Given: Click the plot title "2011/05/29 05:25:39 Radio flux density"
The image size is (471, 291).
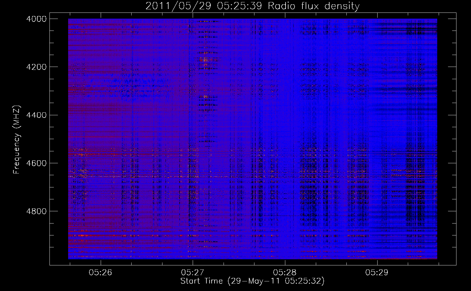Looking at the screenshot, I should click(x=252, y=6).
